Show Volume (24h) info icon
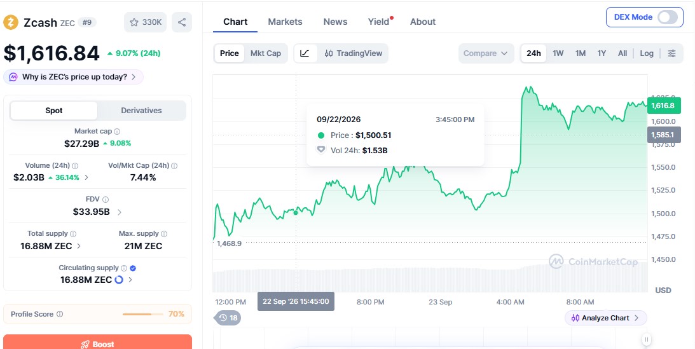This screenshot has height=349, width=695. point(75,166)
